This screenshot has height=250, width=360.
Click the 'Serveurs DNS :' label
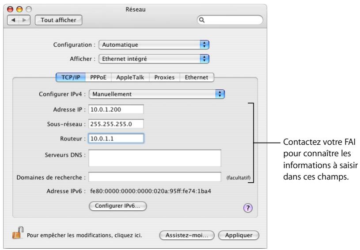[65, 155]
